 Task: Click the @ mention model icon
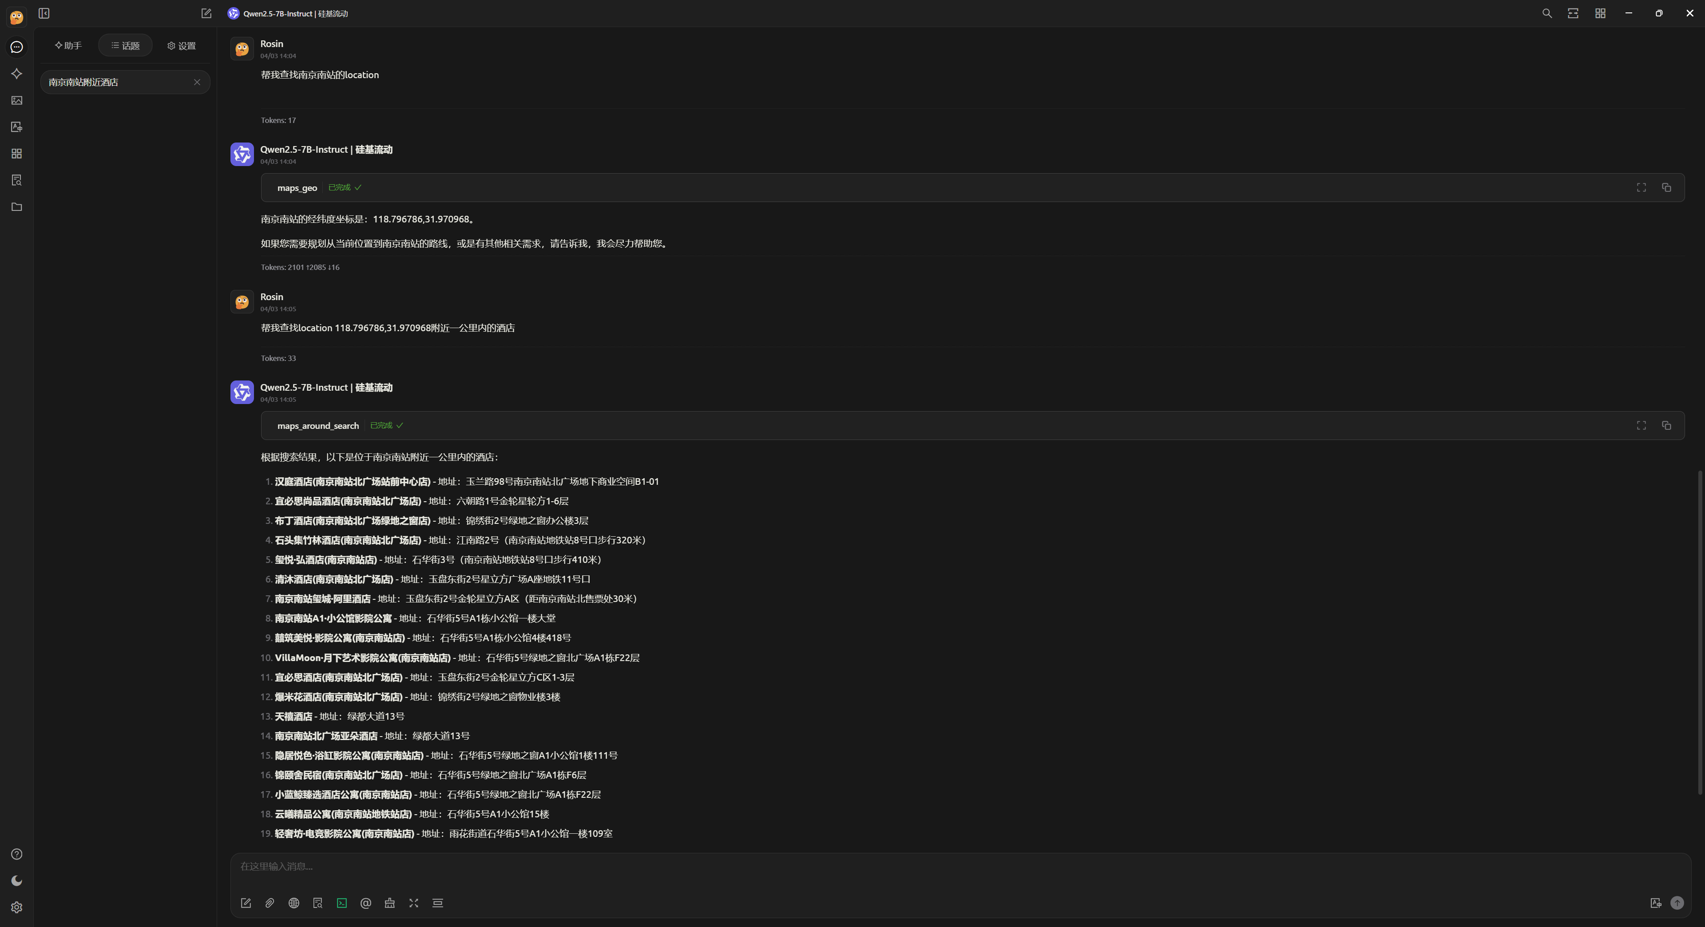[365, 903]
